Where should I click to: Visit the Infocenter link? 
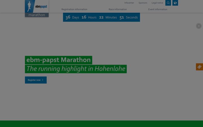(x=129, y=3)
